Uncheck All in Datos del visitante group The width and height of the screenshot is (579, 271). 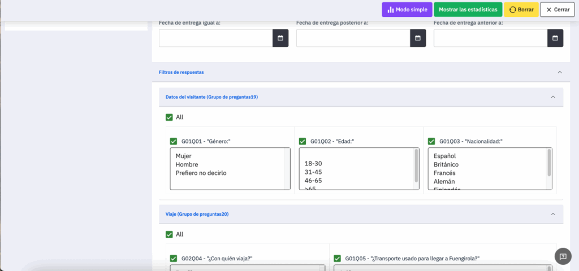click(169, 117)
